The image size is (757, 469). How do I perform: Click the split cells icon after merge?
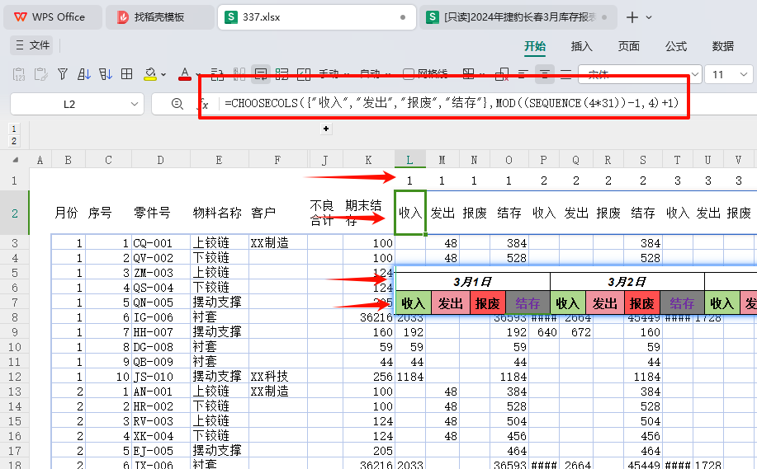(x=304, y=74)
